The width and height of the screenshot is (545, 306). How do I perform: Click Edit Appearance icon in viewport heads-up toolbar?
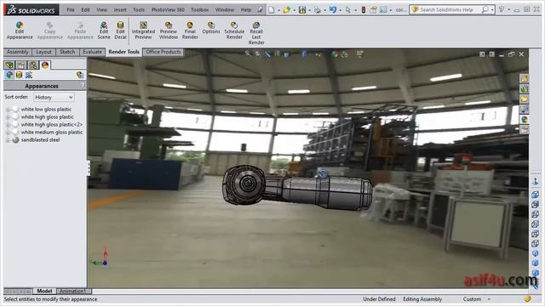coord(335,54)
